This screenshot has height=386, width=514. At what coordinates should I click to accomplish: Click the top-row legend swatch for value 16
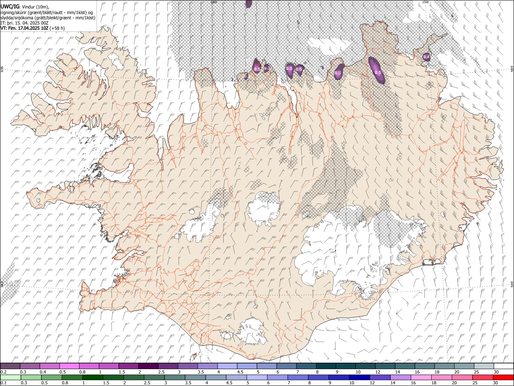click(x=424, y=366)
